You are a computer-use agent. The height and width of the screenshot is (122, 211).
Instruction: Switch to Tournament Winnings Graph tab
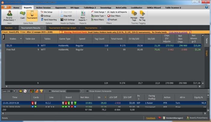[63, 28]
